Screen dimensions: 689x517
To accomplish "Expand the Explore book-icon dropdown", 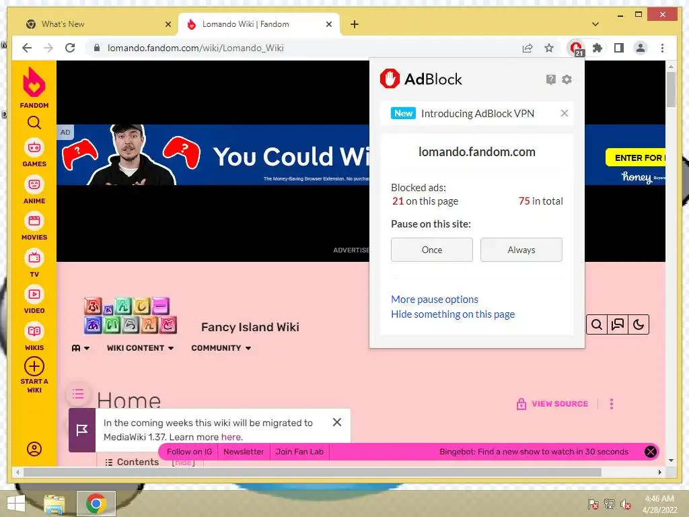I will pos(81,348).
